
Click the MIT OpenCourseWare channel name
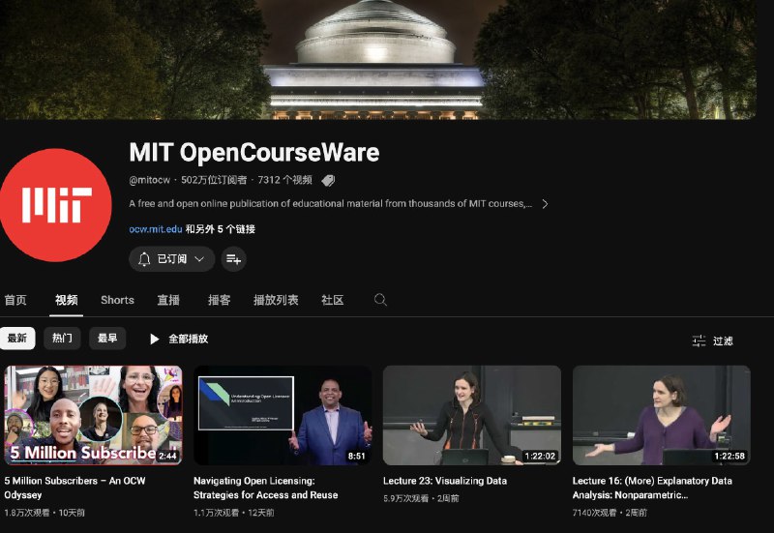tap(254, 153)
